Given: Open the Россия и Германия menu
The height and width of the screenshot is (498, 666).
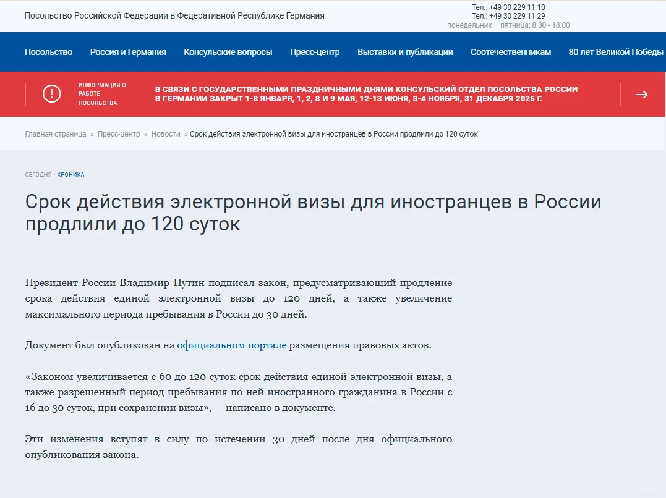Looking at the screenshot, I should pos(128,52).
